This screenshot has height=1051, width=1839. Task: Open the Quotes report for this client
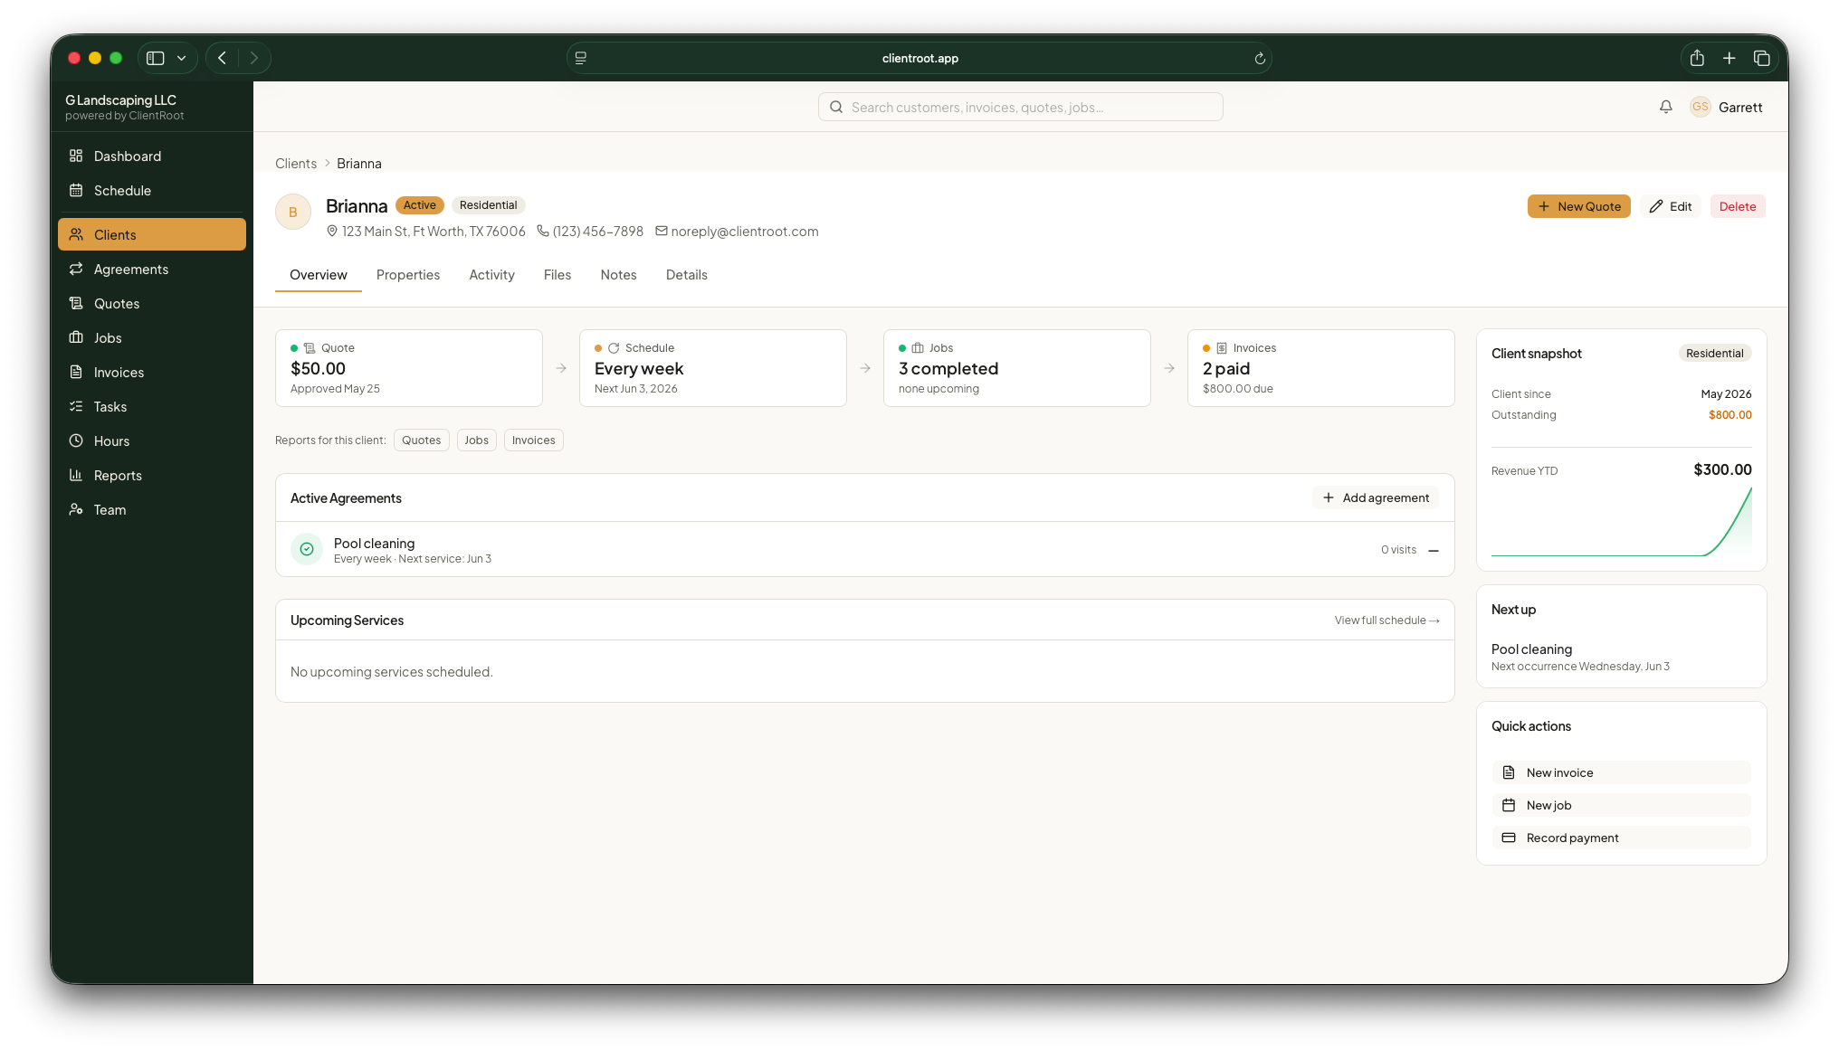[x=422, y=440]
